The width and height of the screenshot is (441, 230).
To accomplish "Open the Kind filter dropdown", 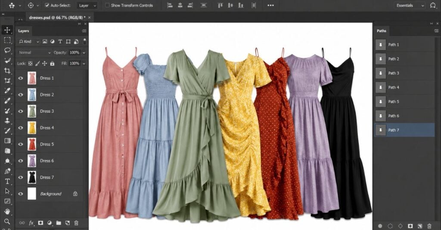I will point(29,42).
